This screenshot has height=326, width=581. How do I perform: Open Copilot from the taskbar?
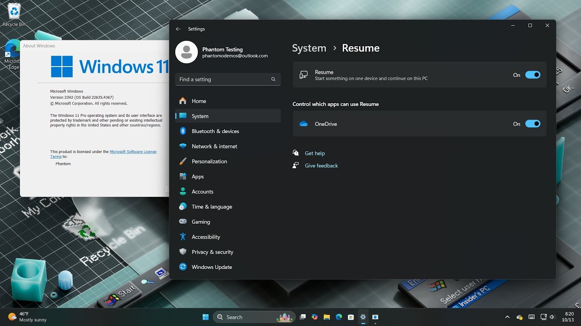[314, 317]
